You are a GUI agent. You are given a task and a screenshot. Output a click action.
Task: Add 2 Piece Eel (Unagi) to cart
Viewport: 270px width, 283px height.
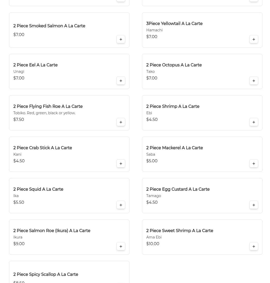click(x=121, y=81)
